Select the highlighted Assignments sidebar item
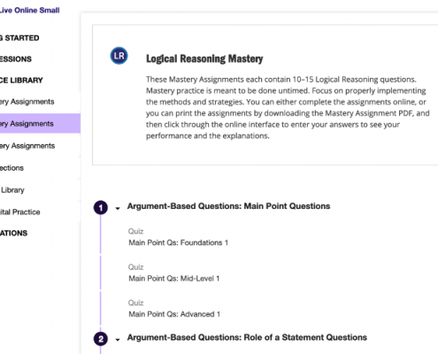438x354 pixels. pyautogui.click(x=40, y=123)
